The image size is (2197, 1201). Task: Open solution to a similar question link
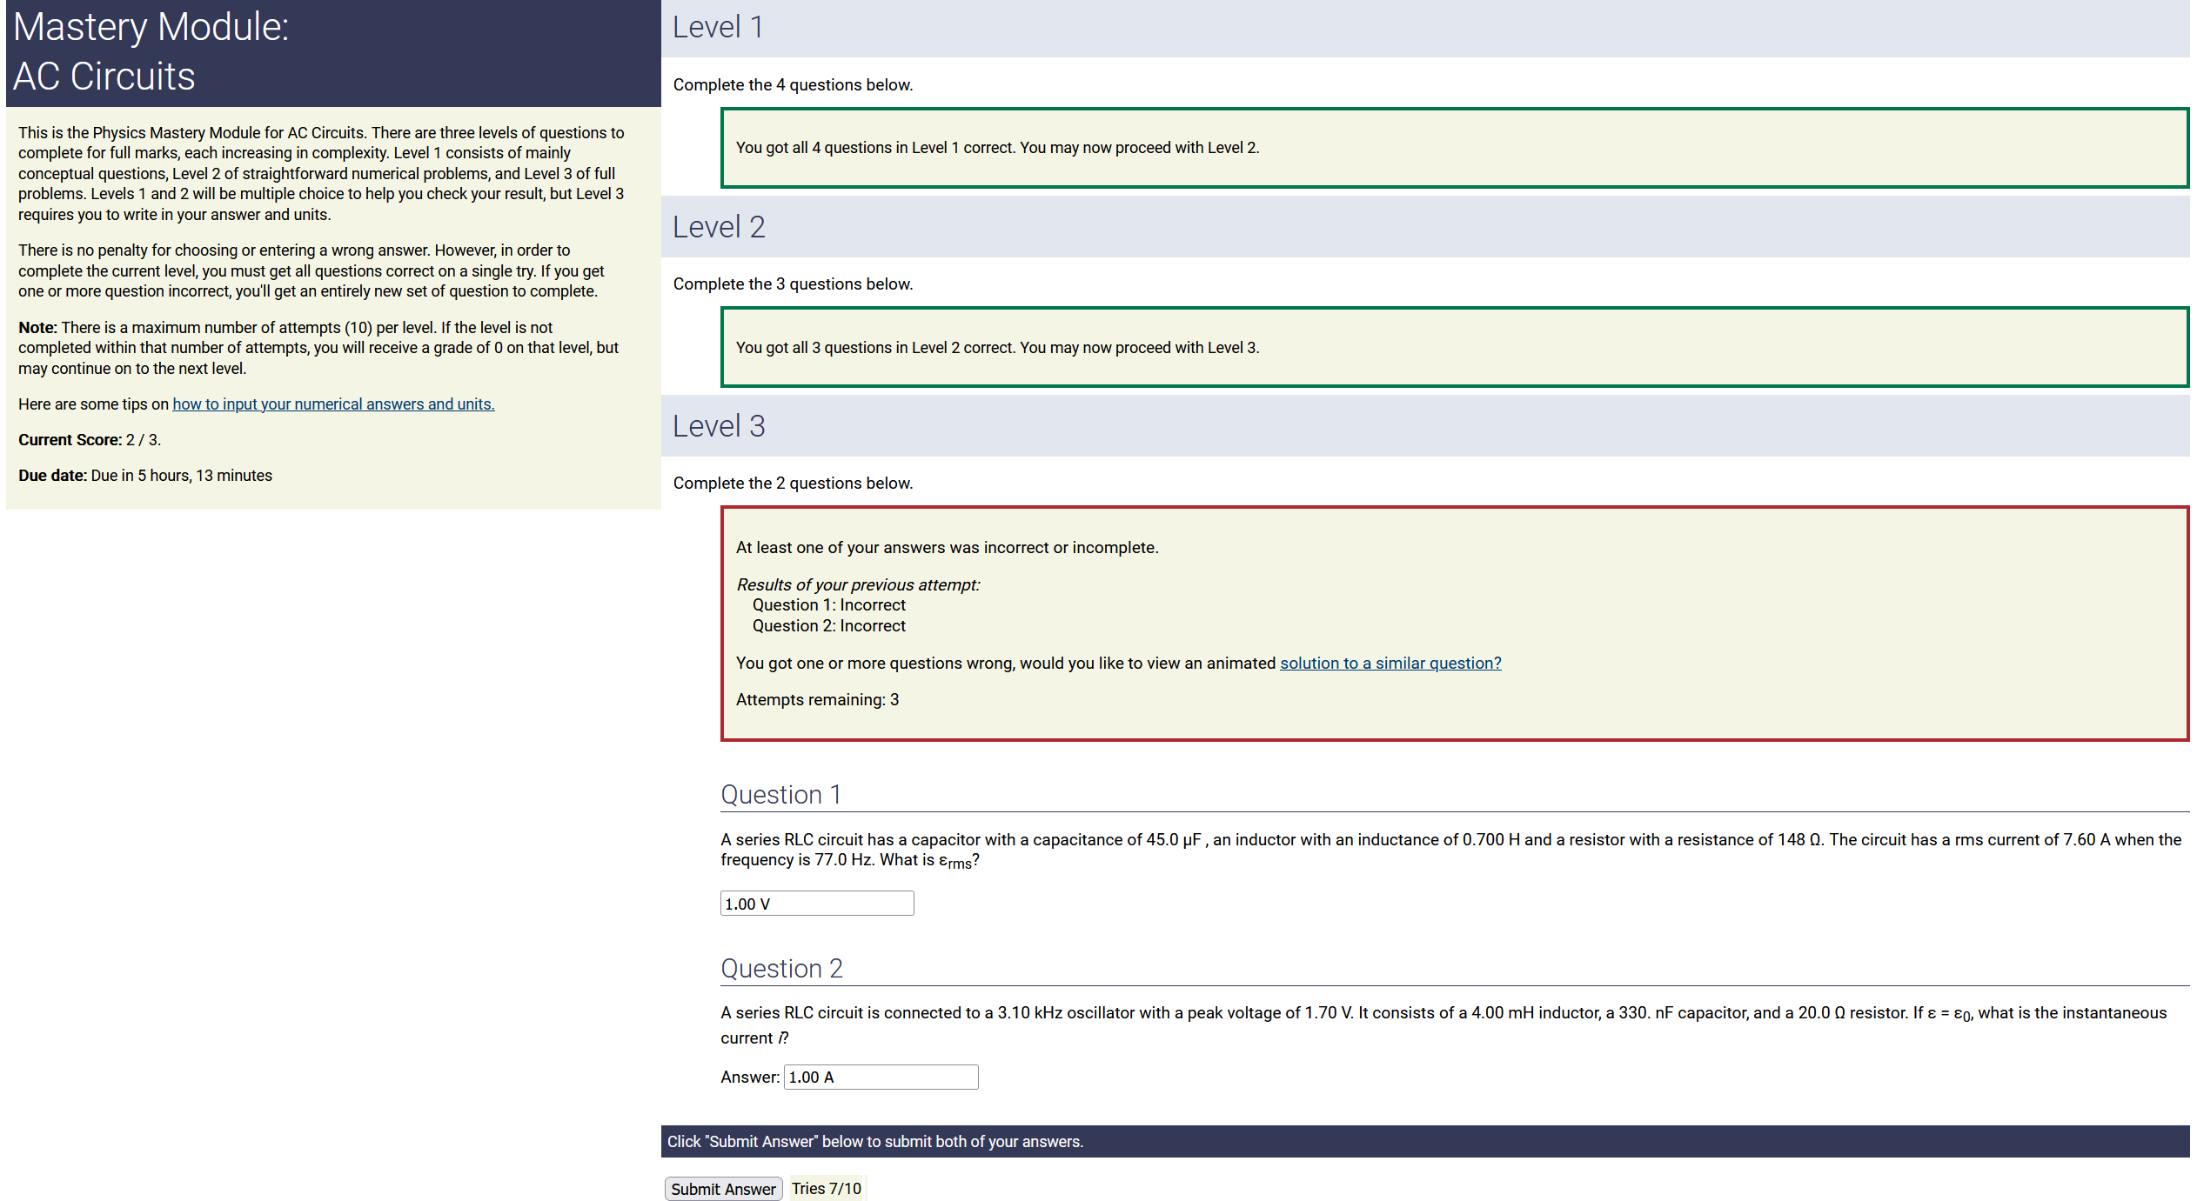coord(1390,663)
